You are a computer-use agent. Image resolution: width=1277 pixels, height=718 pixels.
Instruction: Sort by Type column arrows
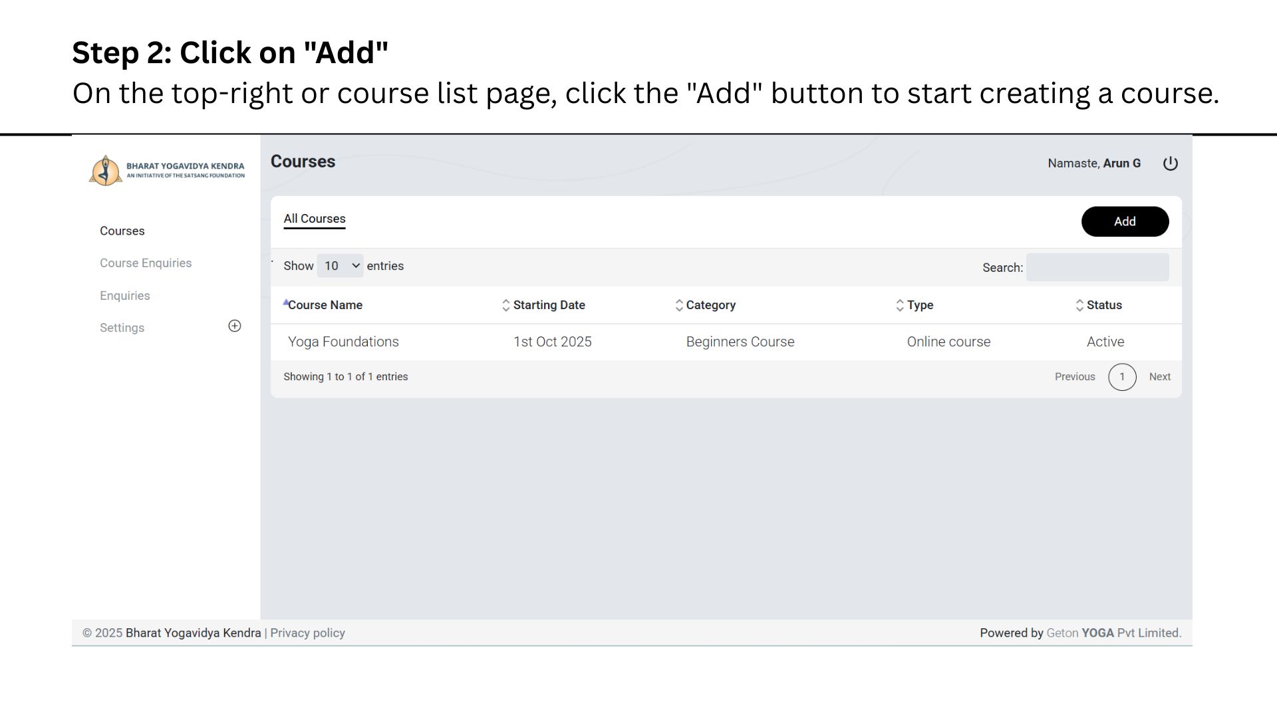(x=899, y=305)
